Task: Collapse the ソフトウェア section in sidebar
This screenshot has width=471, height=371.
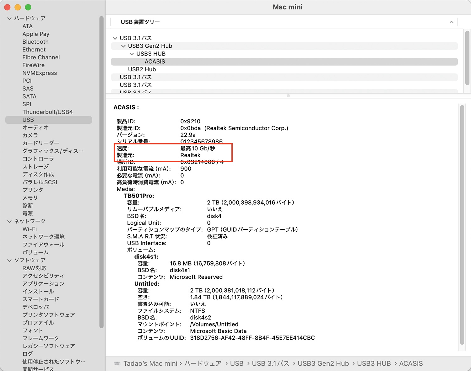Action: 9,261
